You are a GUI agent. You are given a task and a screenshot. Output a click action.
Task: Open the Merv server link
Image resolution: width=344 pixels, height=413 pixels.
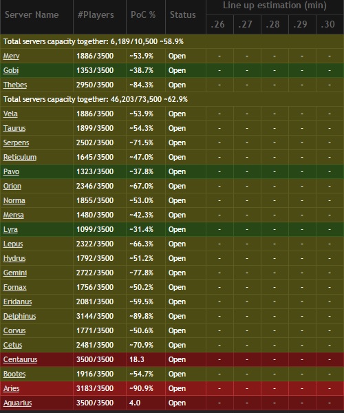coord(11,56)
